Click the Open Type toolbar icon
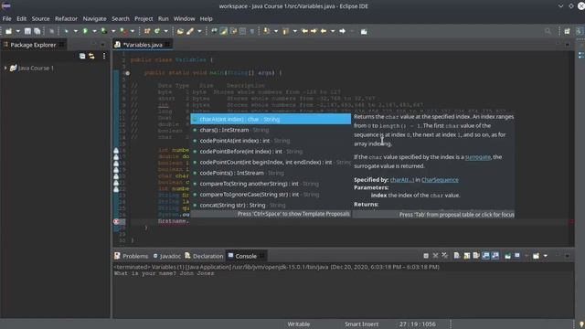This screenshot has width=585, height=329. click(180, 31)
